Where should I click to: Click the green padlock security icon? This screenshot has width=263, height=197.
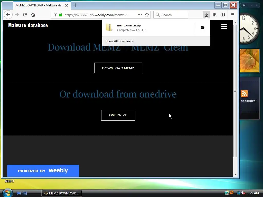(61, 15)
